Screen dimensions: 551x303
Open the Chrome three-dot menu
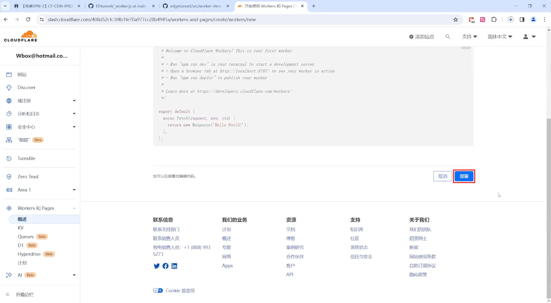(x=545, y=20)
